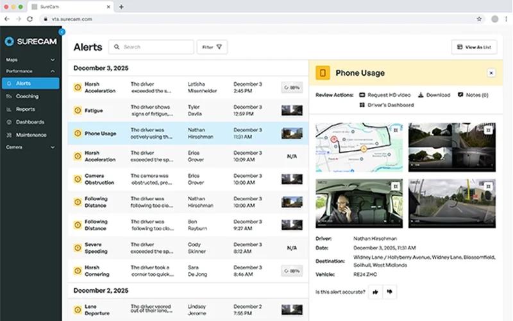Image resolution: width=513 pixels, height=321 pixels.
Task: Select the Sara De Jong alert row
Action: point(188,271)
